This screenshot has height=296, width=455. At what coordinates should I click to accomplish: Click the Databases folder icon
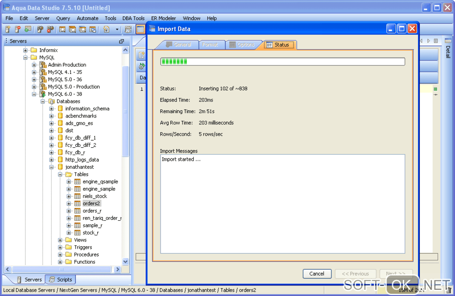tap(52, 101)
